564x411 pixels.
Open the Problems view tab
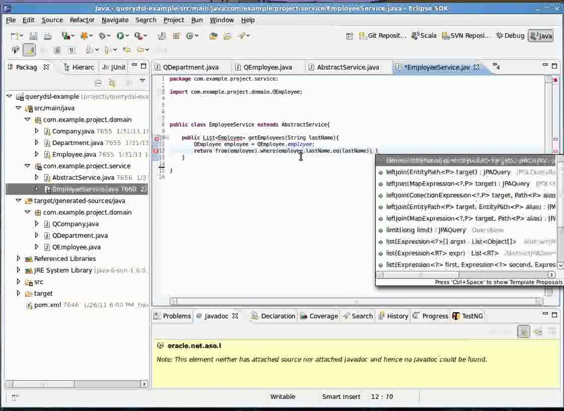pyautogui.click(x=172, y=316)
